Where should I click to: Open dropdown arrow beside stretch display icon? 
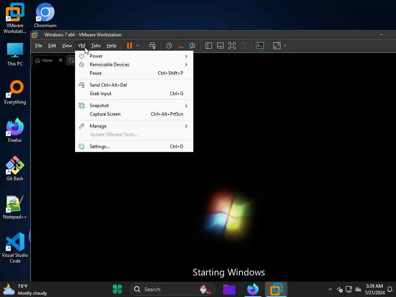(285, 46)
